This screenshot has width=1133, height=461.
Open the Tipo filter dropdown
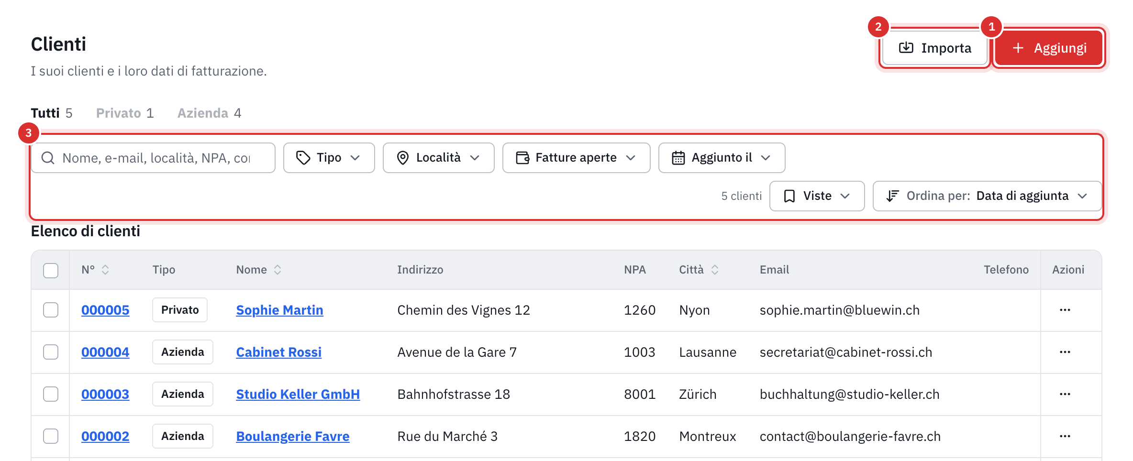[x=329, y=158]
